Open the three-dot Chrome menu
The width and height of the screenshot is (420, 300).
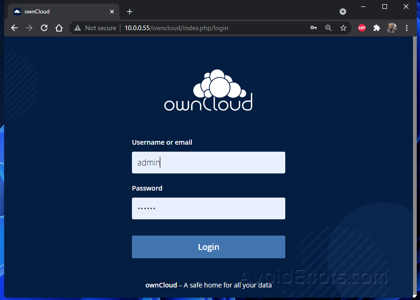click(x=407, y=28)
